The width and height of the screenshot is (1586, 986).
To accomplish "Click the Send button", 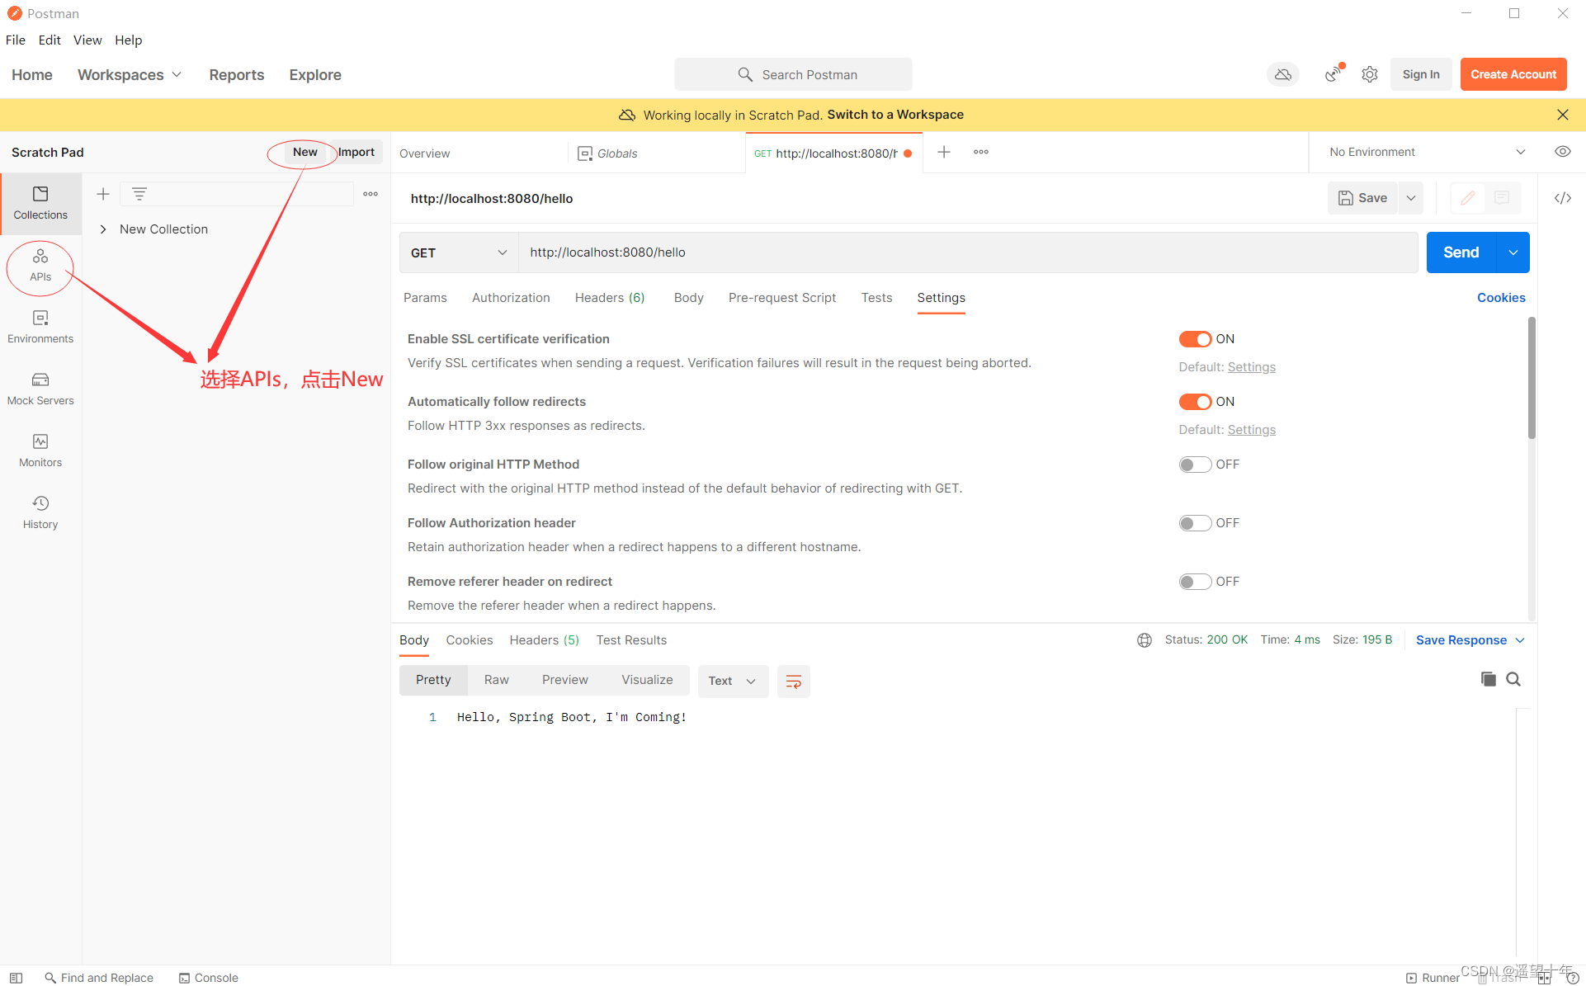I will tap(1460, 252).
